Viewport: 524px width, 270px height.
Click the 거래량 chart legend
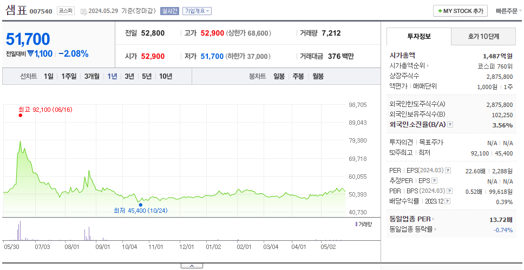[x=364, y=224]
